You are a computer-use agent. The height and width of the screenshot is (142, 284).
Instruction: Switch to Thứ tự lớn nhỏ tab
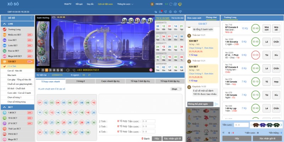[177, 18]
